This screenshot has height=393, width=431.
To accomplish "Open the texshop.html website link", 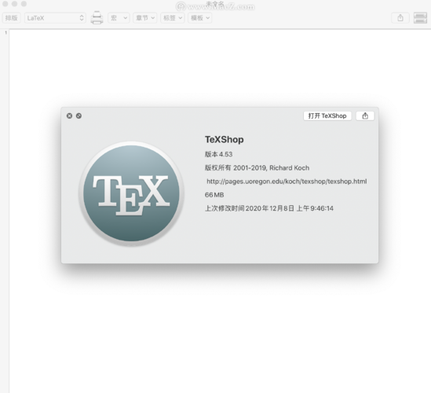I will 287,182.
